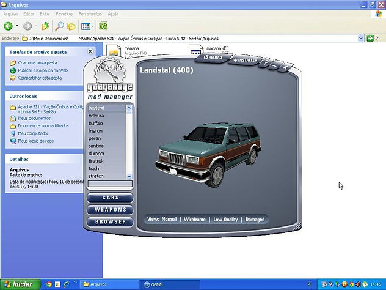Image resolution: width=386 pixels, height=290 pixels.
Task: Select stretch in the vehicle list
Action: 107,176
